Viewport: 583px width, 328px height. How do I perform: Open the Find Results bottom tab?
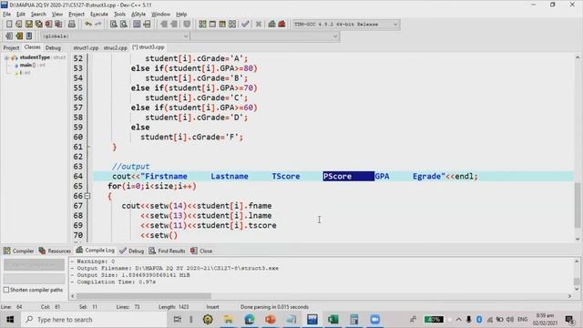pyautogui.click(x=167, y=251)
